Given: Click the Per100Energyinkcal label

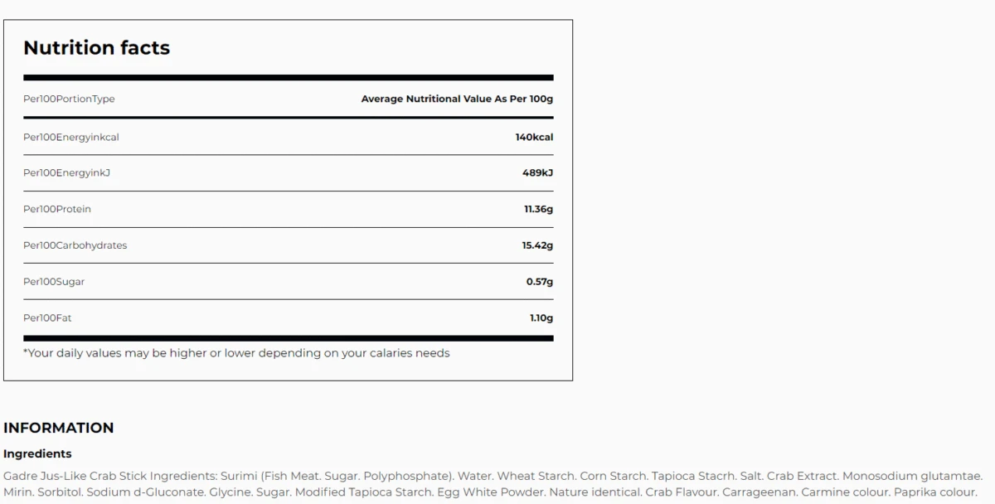Looking at the screenshot, I should pyautogui.click(x=71, y=137).
